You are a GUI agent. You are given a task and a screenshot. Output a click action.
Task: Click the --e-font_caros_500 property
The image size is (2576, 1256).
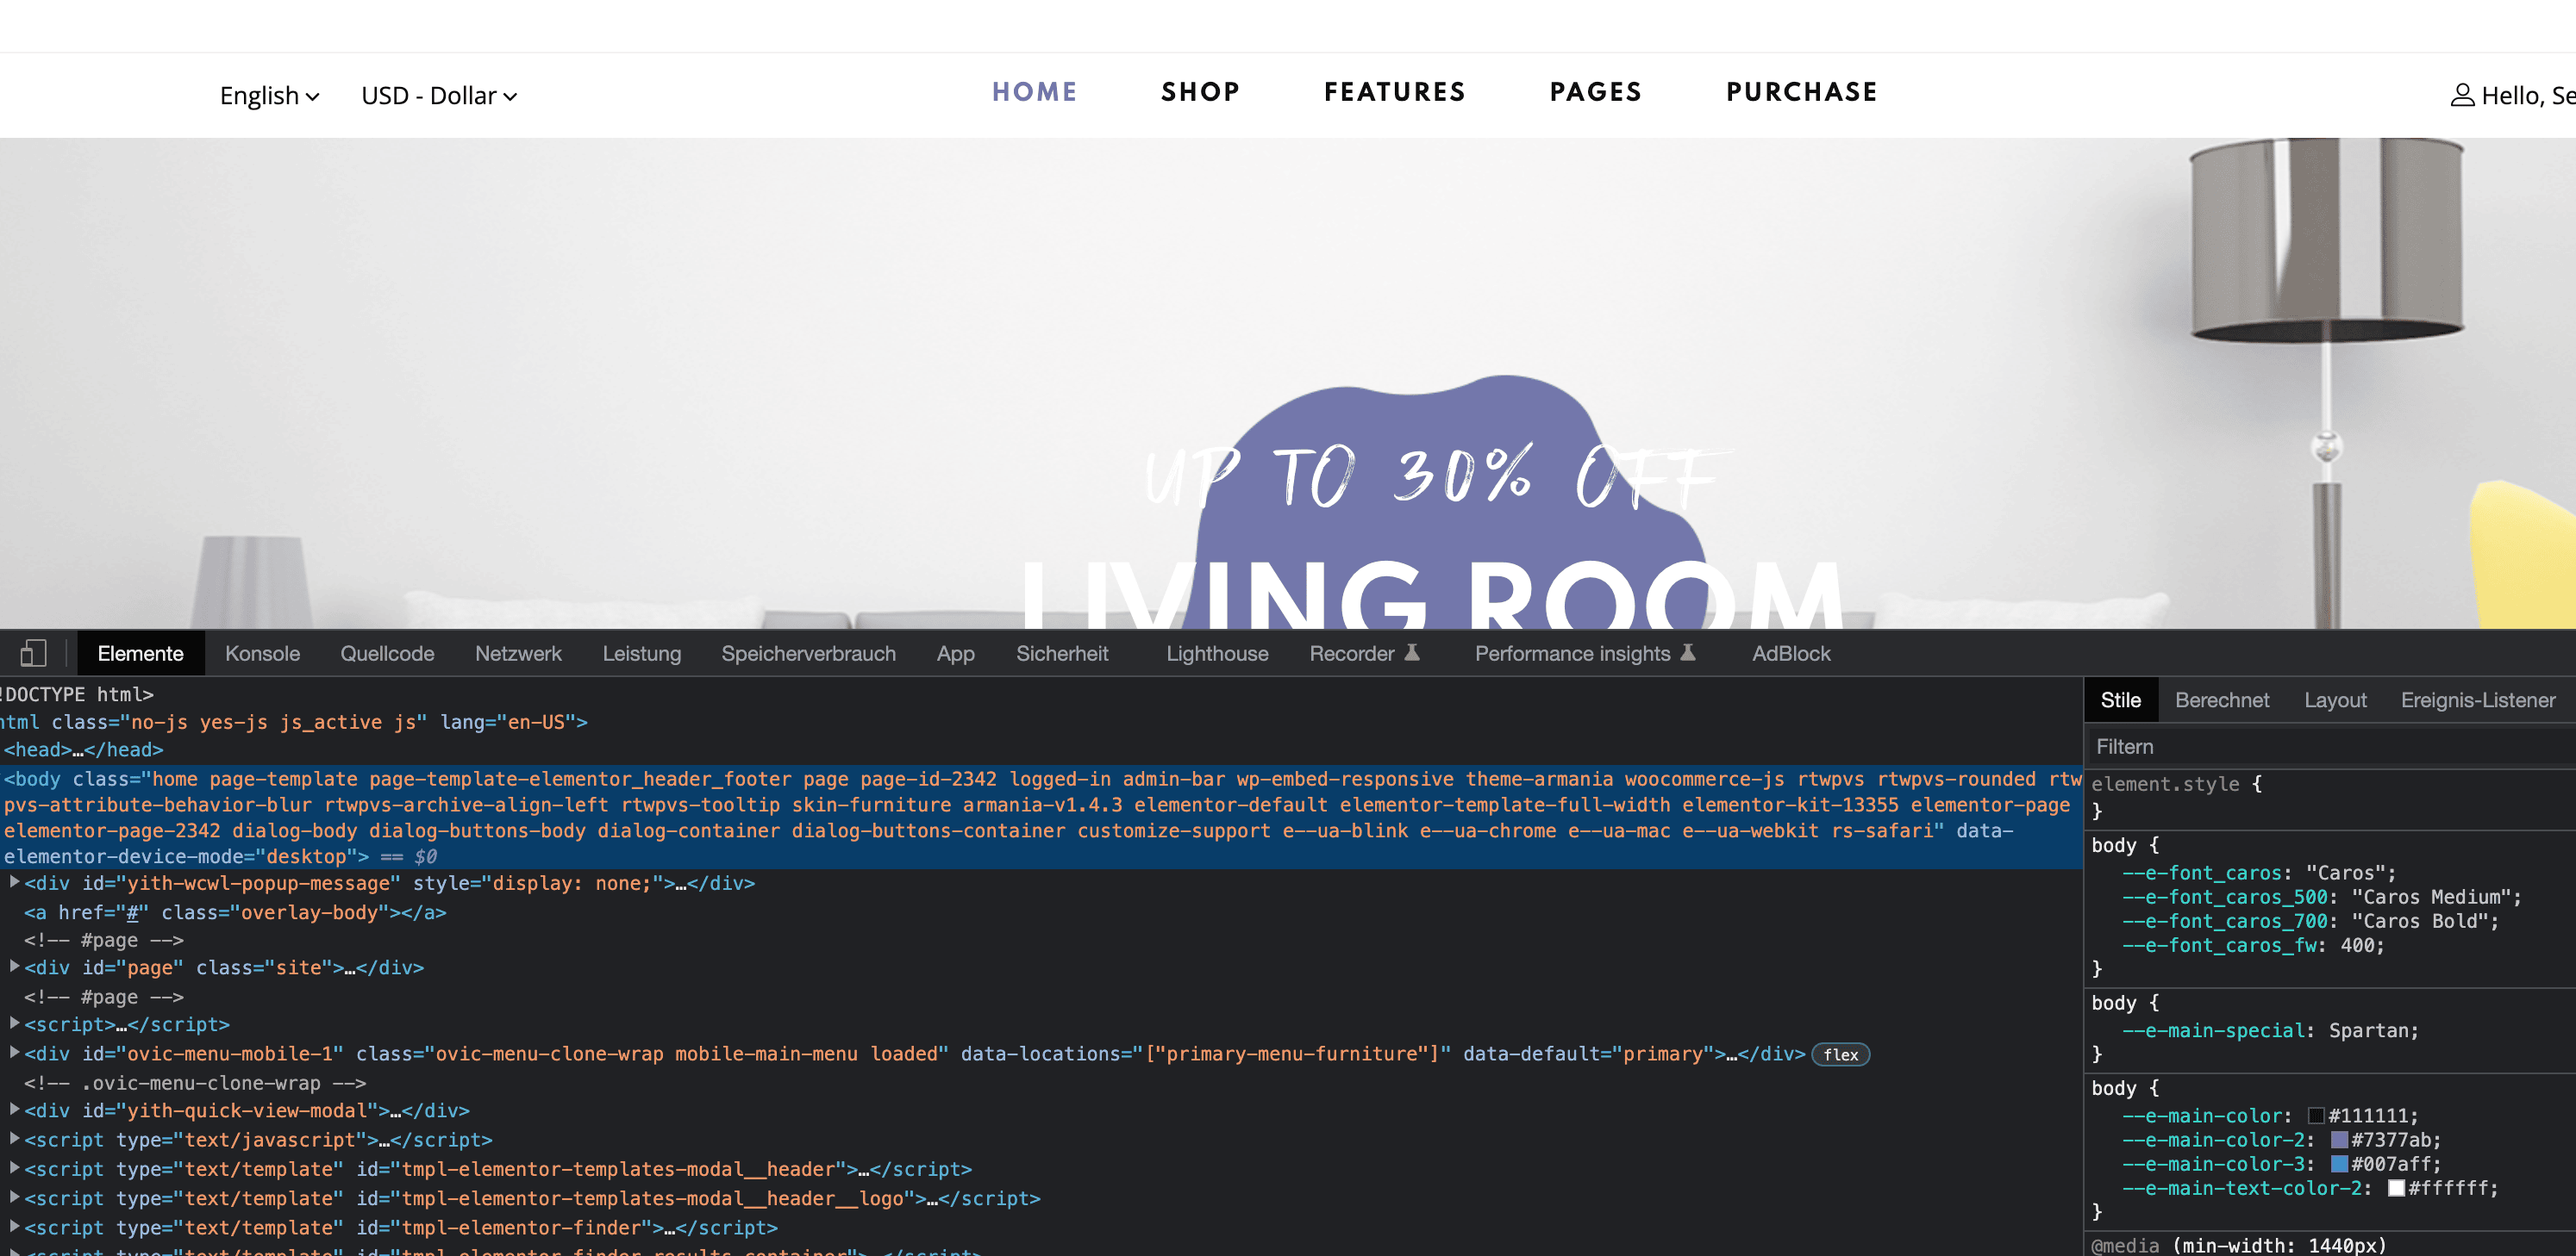click(x=2321, y=896)
